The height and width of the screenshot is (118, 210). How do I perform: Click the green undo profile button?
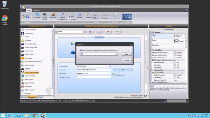(117, 31)
